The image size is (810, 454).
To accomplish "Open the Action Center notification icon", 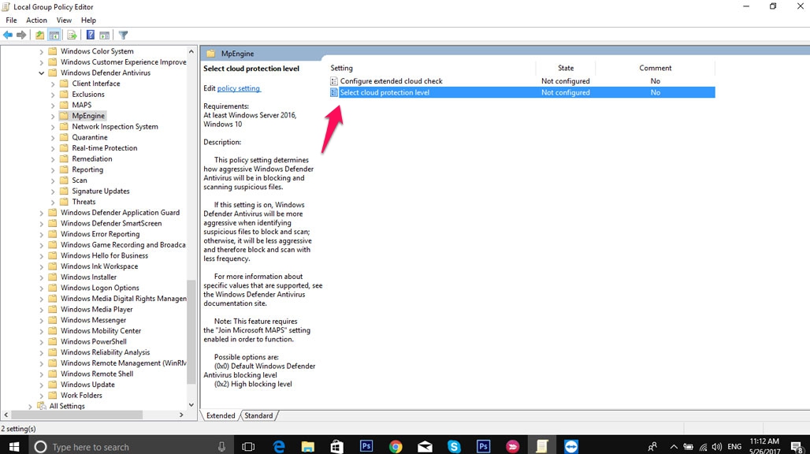I will point(797,447).
